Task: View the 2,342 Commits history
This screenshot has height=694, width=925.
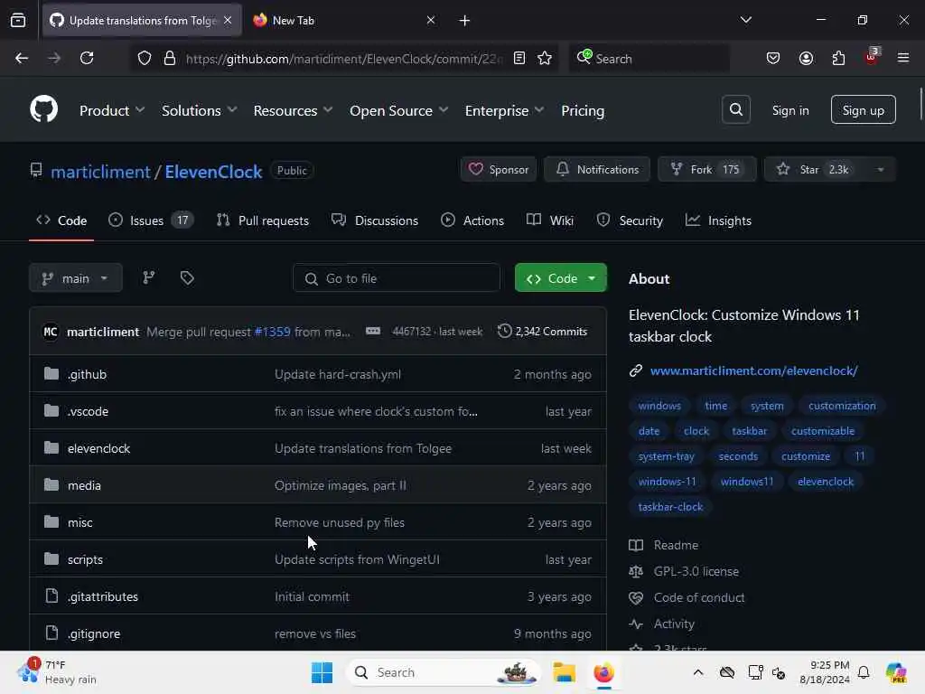Action: tap(542, 331)
